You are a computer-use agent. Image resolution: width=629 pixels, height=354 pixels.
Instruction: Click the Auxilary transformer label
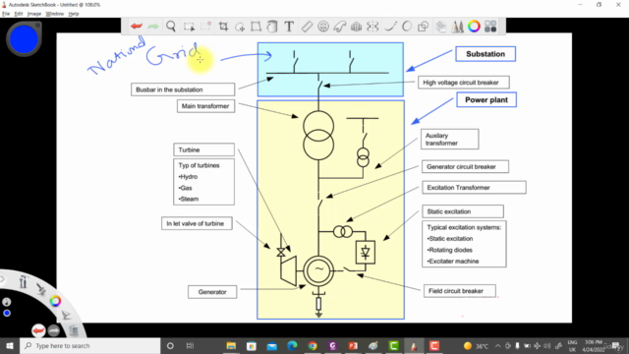click(x=450, y=140)
